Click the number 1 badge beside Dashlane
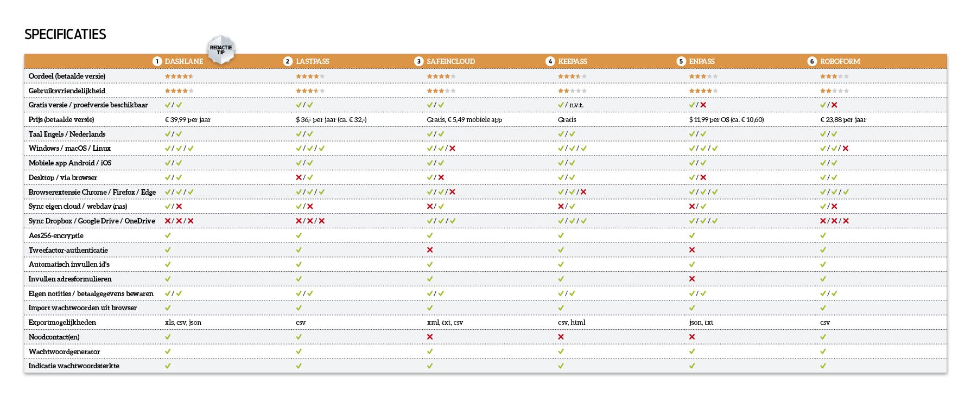 [x=157, y=61]
